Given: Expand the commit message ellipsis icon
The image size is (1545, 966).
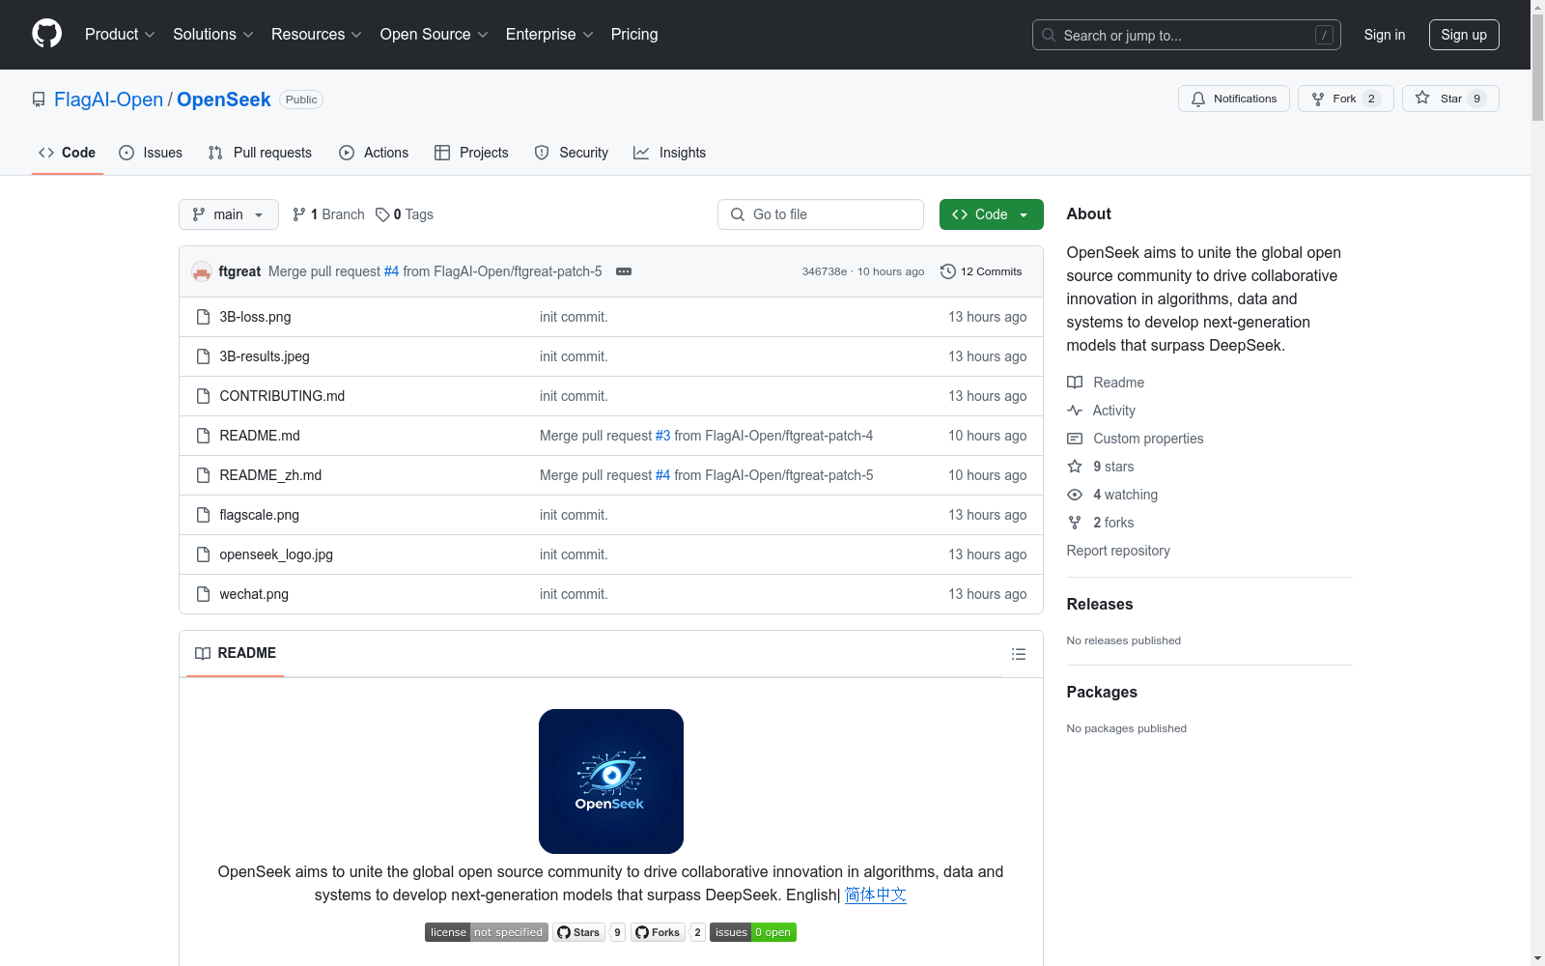Looking at the screenshot, I should tap(624, 271).
